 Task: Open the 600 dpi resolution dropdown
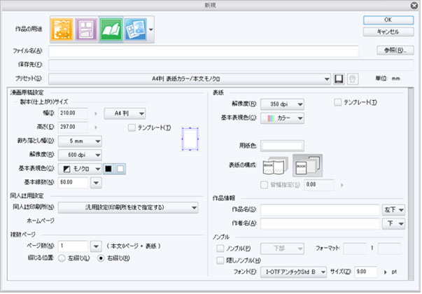80,155
